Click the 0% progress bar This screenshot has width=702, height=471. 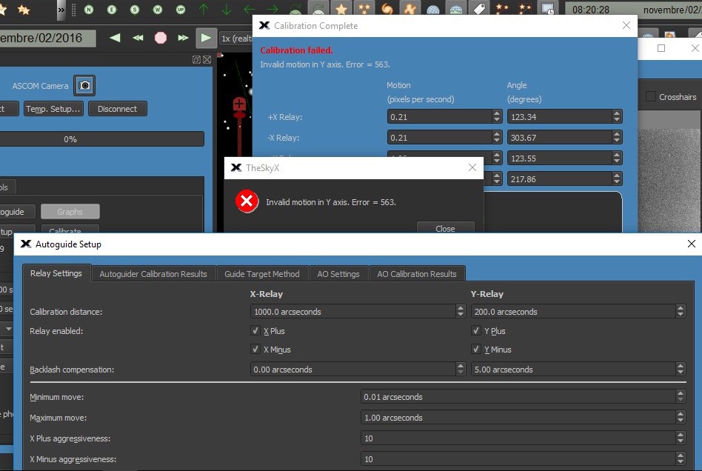[102, 139]
